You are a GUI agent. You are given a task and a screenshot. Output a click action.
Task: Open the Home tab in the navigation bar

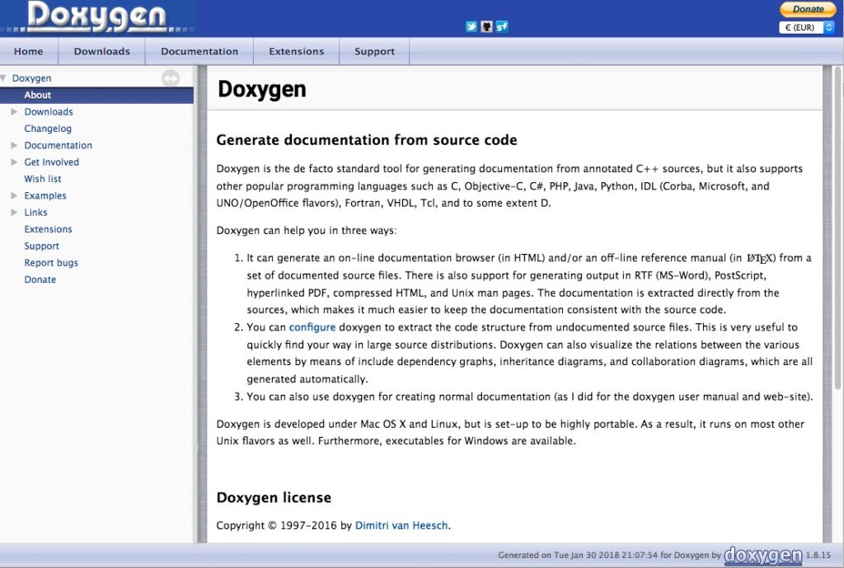(x=29, y=50)
